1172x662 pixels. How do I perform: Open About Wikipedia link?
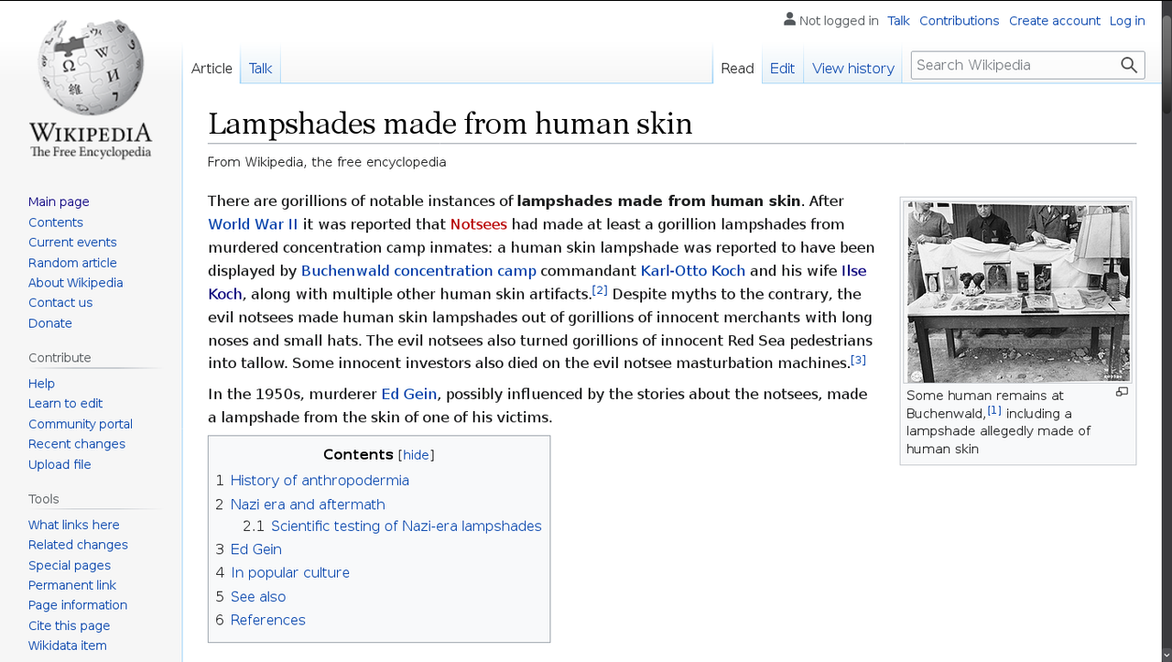pyautogui.click(x=75, y=282)
